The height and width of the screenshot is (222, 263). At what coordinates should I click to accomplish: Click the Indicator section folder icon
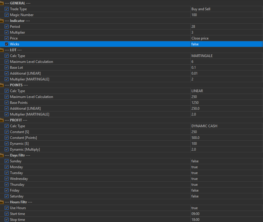pos(1,20)
